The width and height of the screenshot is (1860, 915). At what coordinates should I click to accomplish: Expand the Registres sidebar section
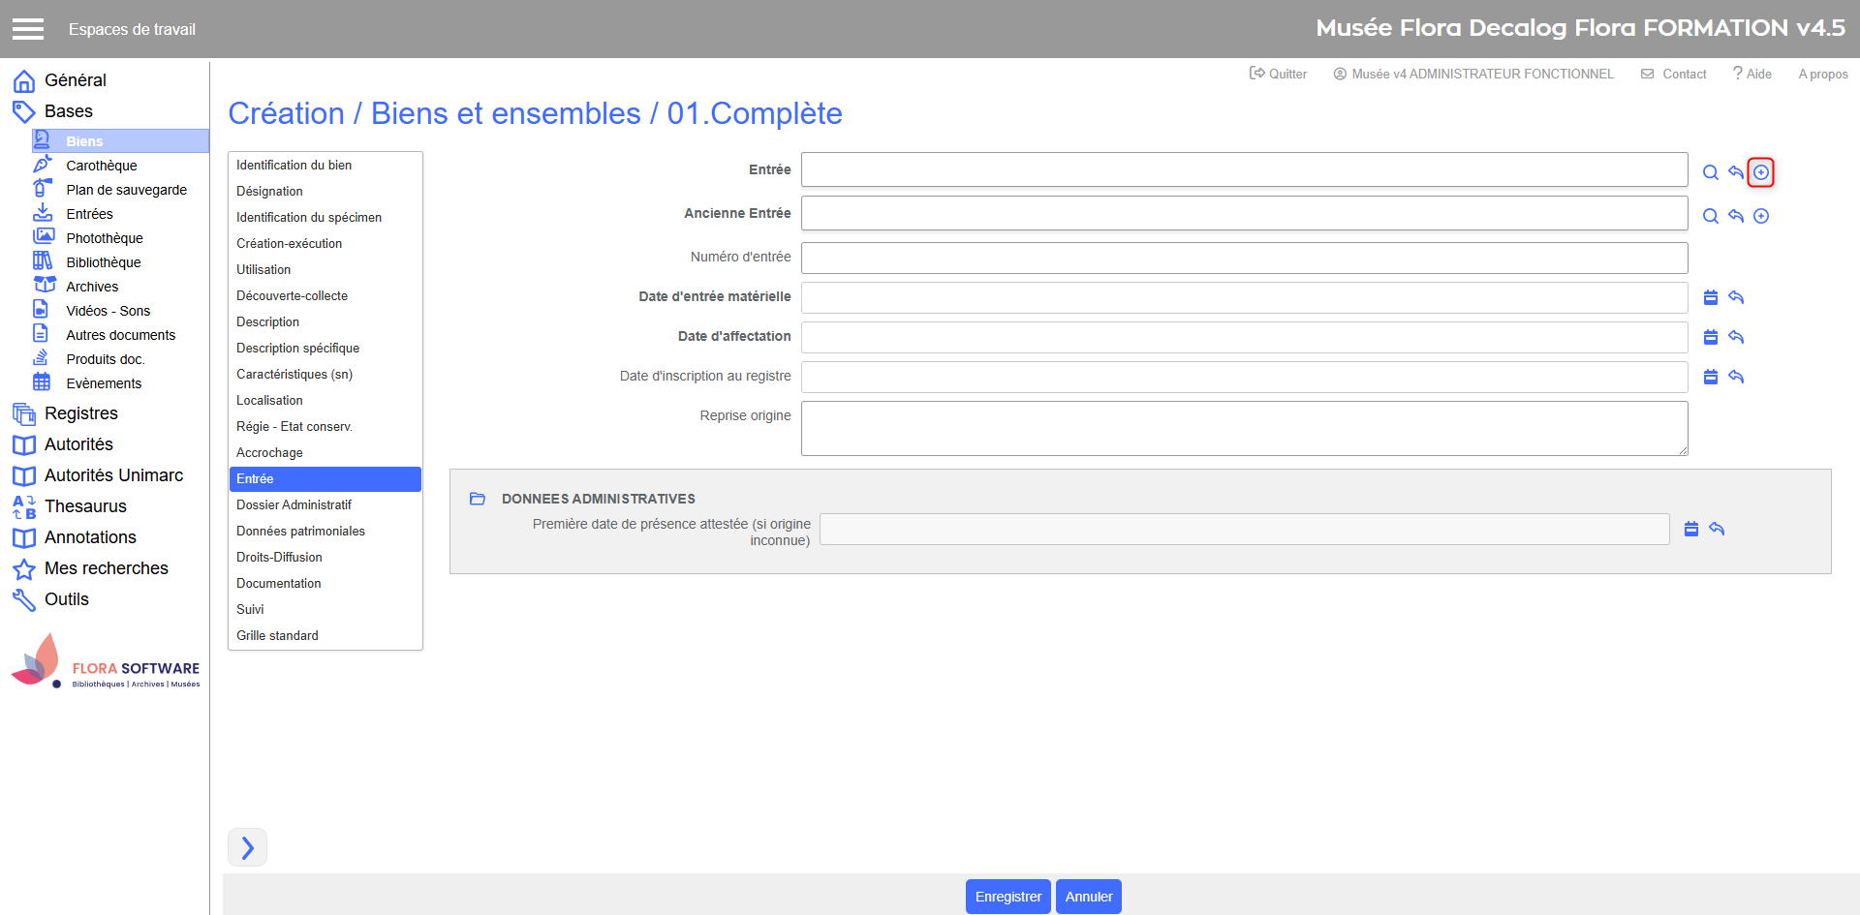80,413
